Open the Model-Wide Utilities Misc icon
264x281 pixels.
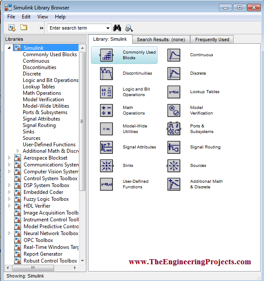pyautogui.click(x=106, y=129)
